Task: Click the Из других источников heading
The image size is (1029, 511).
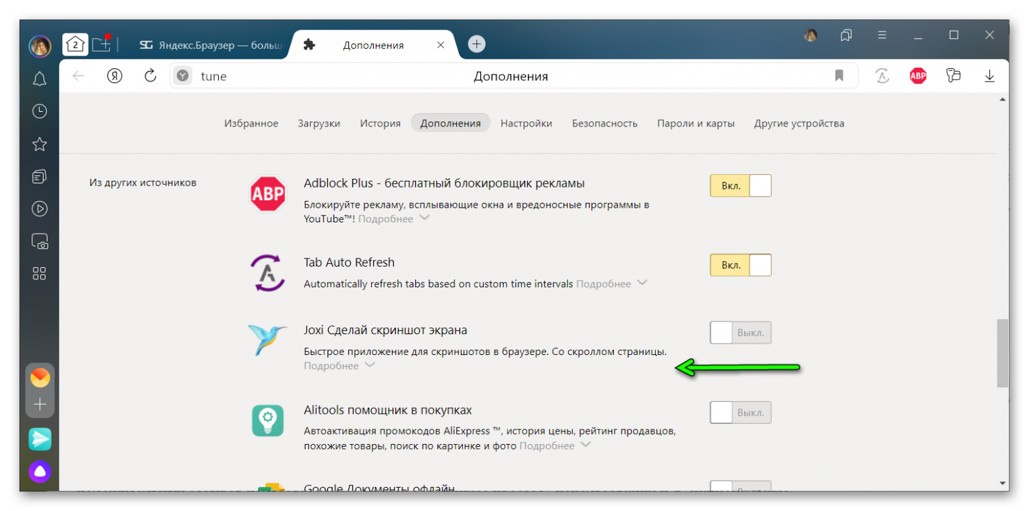Action: [143, 183]
